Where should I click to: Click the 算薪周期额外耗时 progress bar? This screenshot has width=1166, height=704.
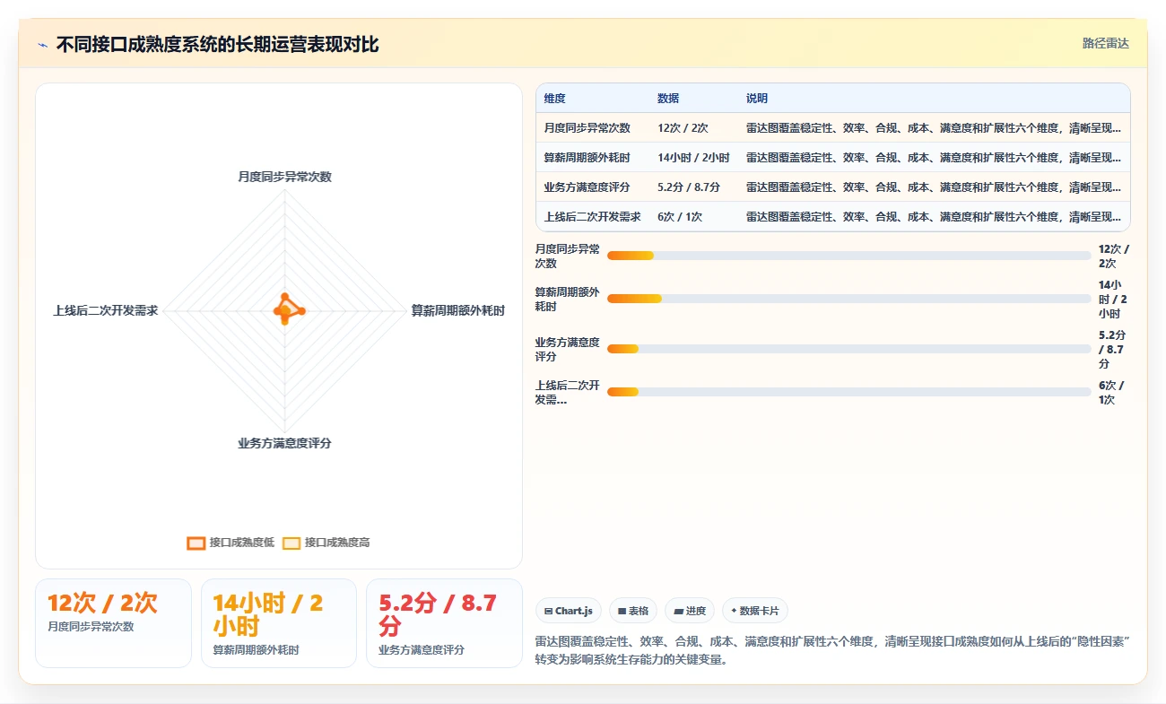coord(848,299)
